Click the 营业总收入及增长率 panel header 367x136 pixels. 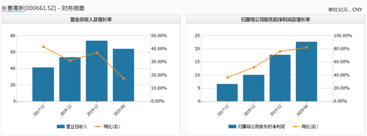[x=91, y=20]
